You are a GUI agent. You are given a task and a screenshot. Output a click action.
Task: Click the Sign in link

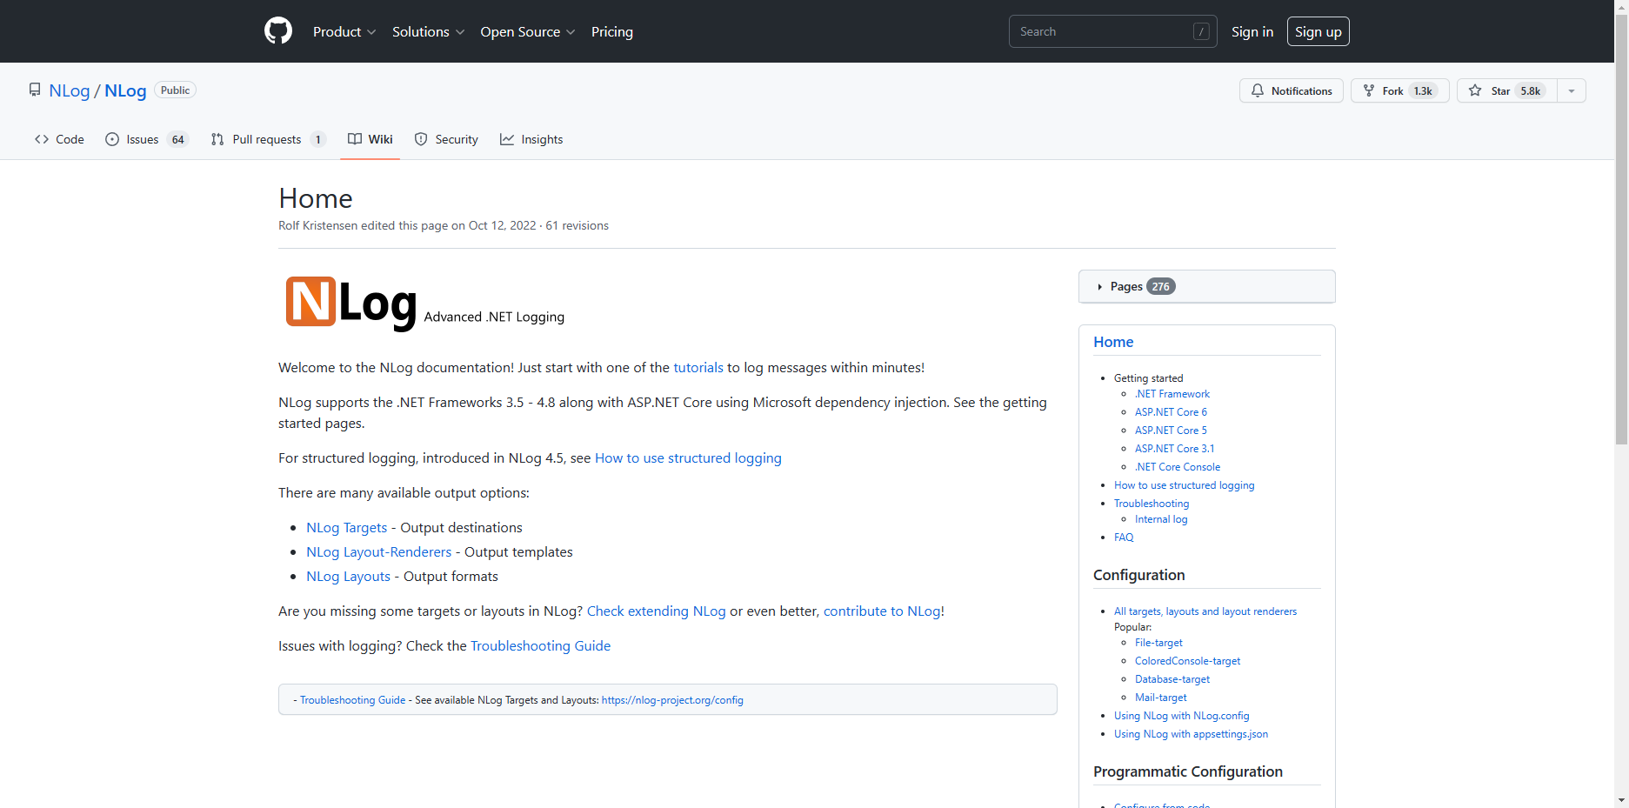click(1252, 31)
